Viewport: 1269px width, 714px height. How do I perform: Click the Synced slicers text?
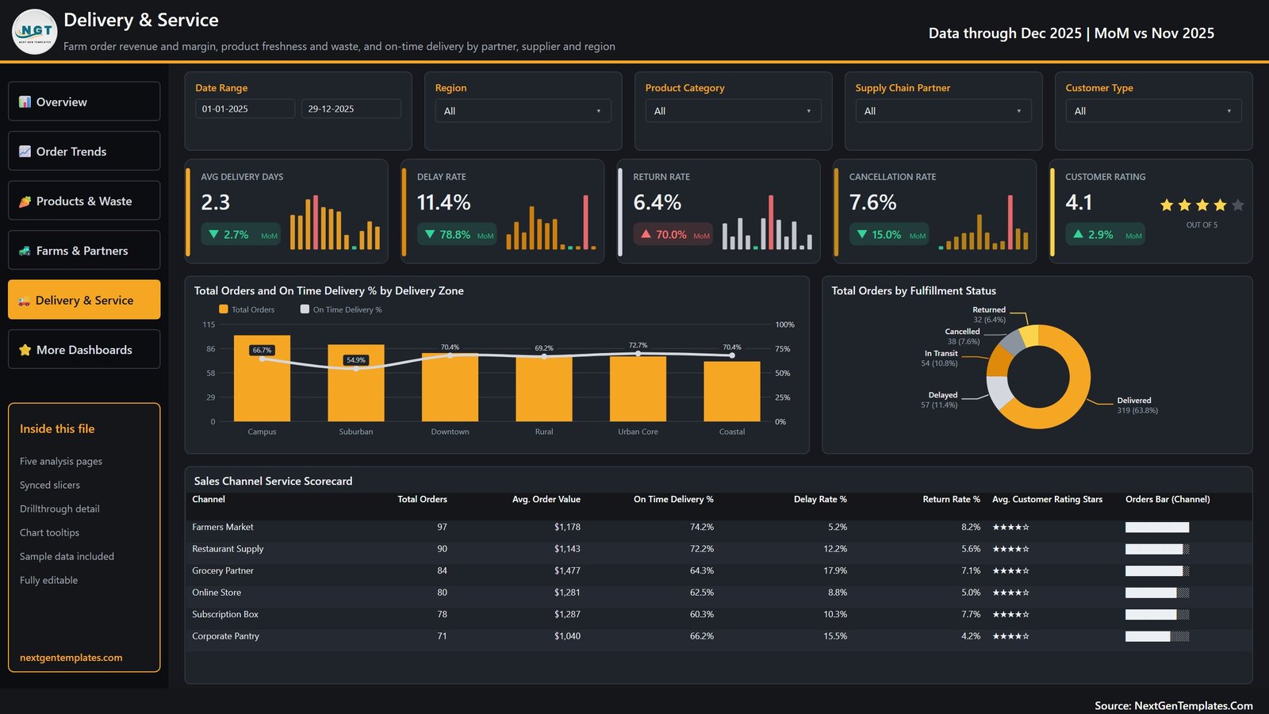click(x=50, y=486)
